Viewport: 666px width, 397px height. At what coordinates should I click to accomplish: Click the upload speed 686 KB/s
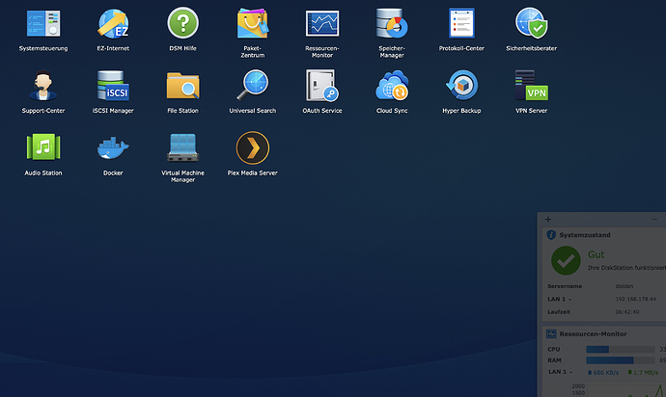point(602,372)
